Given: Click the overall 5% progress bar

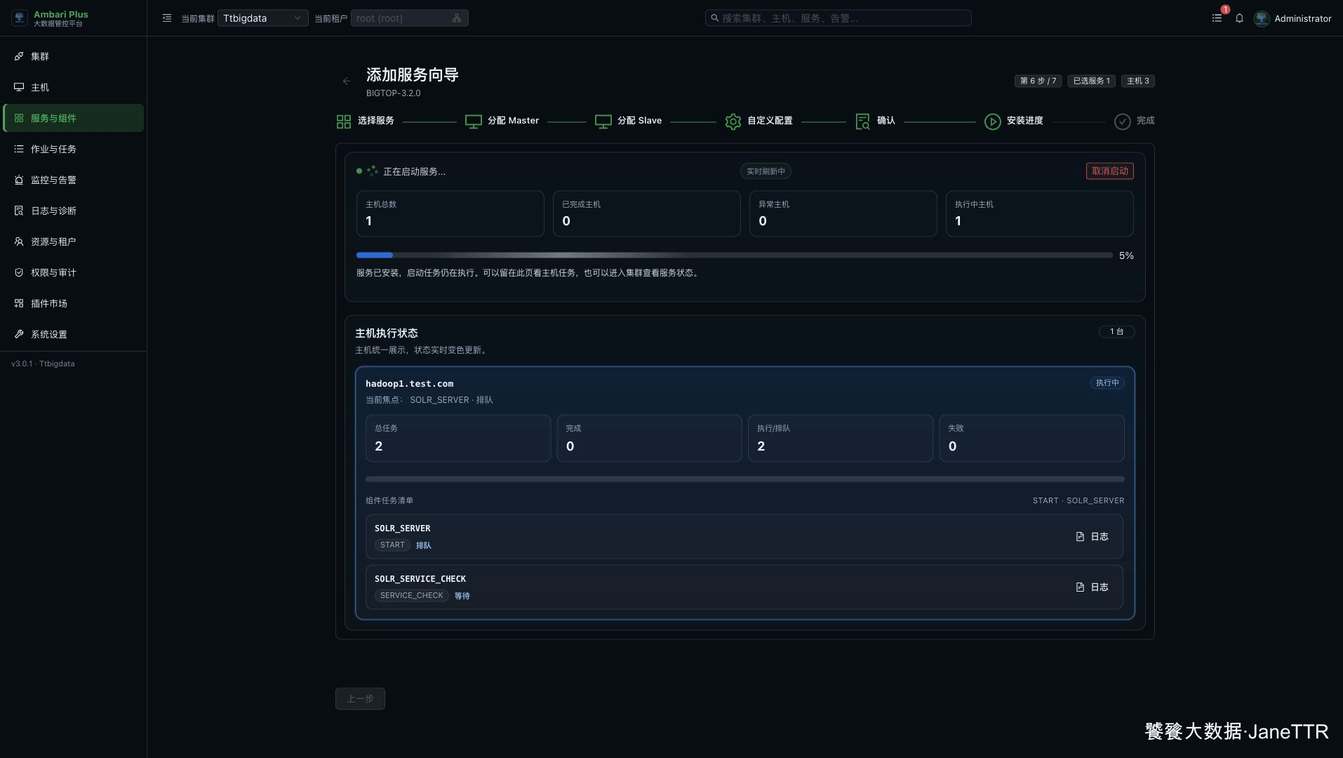Looking at the screenshot, I should [x=734, y=255].
